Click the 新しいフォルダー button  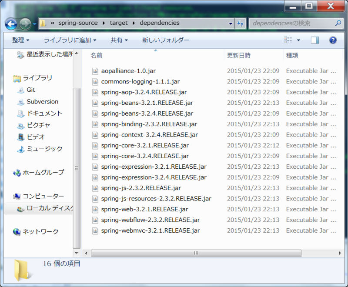(166, 40)
